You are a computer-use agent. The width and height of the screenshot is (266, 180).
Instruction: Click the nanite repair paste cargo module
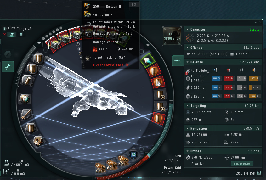click(x=133, y=154)
